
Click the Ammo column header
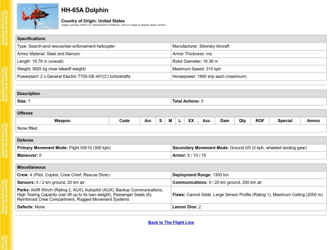tap(313, 121)
